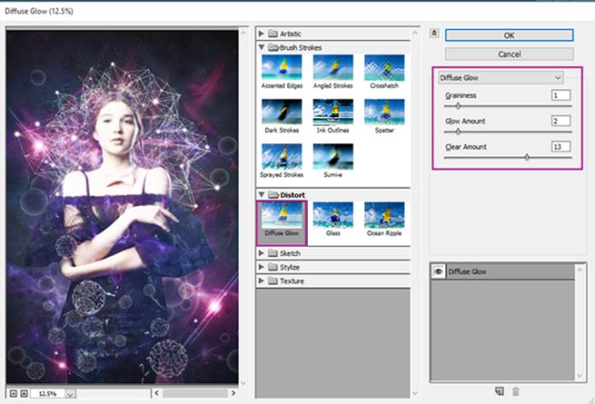Collapse the filter thumbnails panel with double-chevron button
The height and width of the screenshot is (404, 595).
point(434,33)
